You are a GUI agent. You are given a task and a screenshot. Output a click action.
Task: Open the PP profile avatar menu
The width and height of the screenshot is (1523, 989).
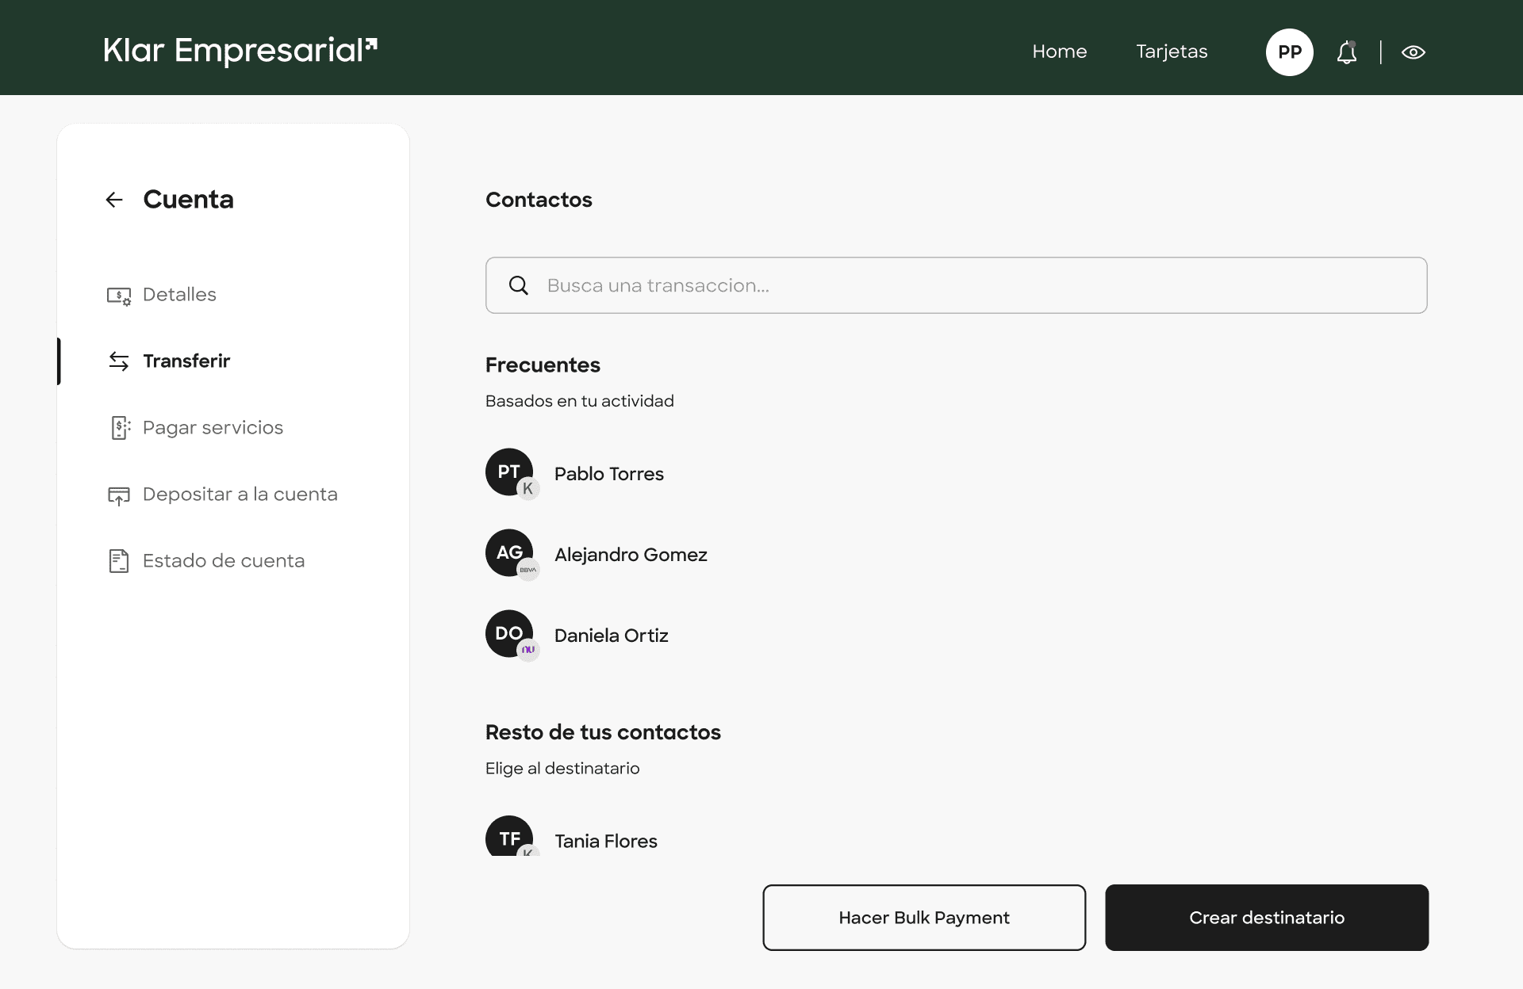1289,52
